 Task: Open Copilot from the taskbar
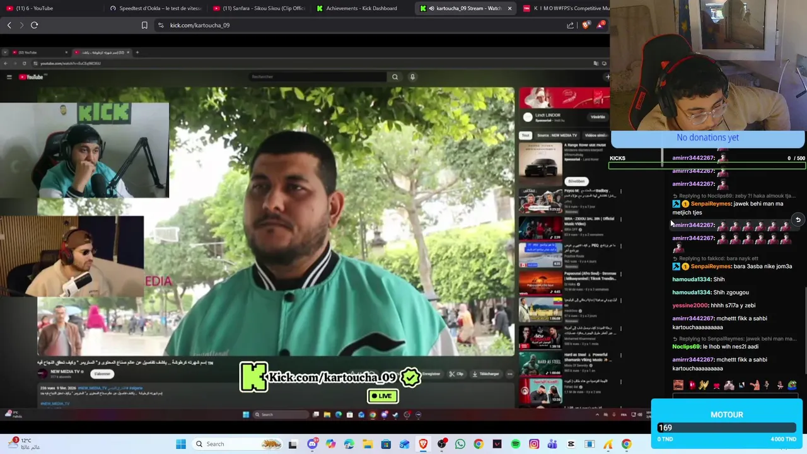tap(331, 444)
